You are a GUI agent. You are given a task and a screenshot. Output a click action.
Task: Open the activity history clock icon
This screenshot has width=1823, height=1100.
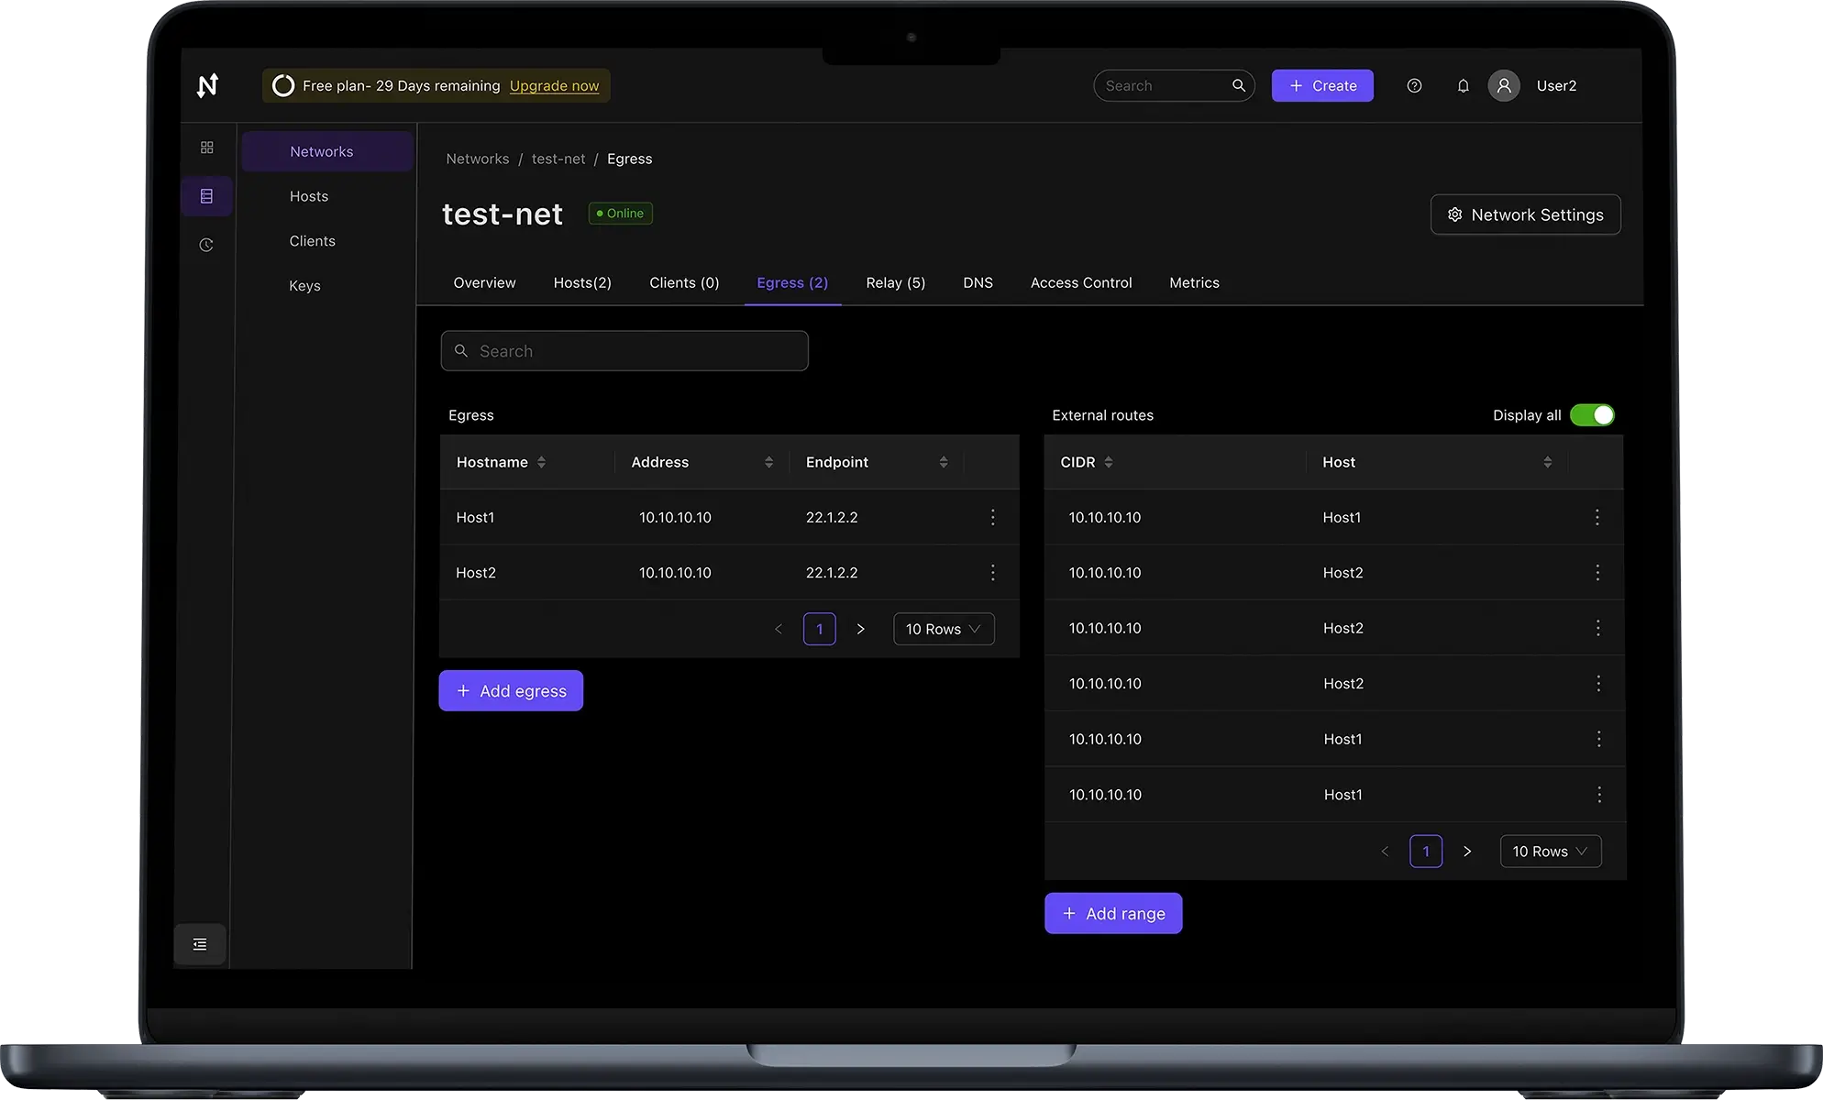coord(207,244)
